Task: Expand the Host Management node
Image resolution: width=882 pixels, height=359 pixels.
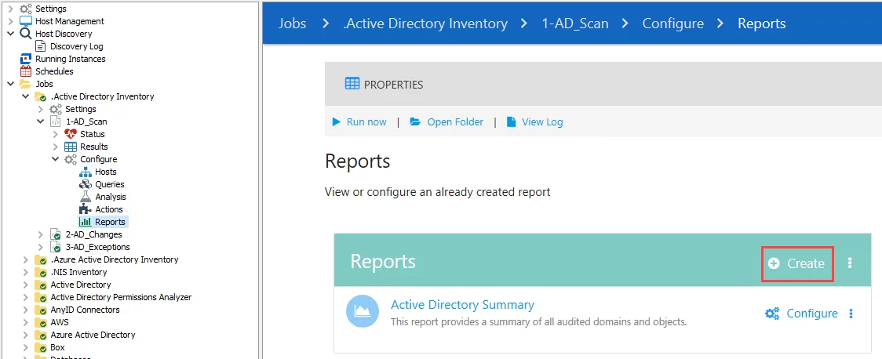Action: pyautogui.click(x=11, y=21)
